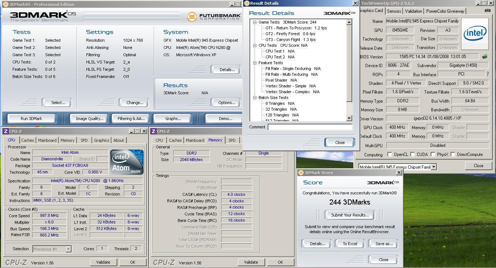Click the Results Options button
Viewport: 496px width, 268px height.
coord(225,103)
